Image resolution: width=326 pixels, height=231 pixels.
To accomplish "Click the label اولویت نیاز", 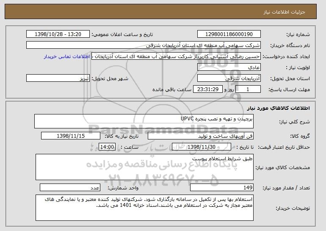I will (298, 68).
